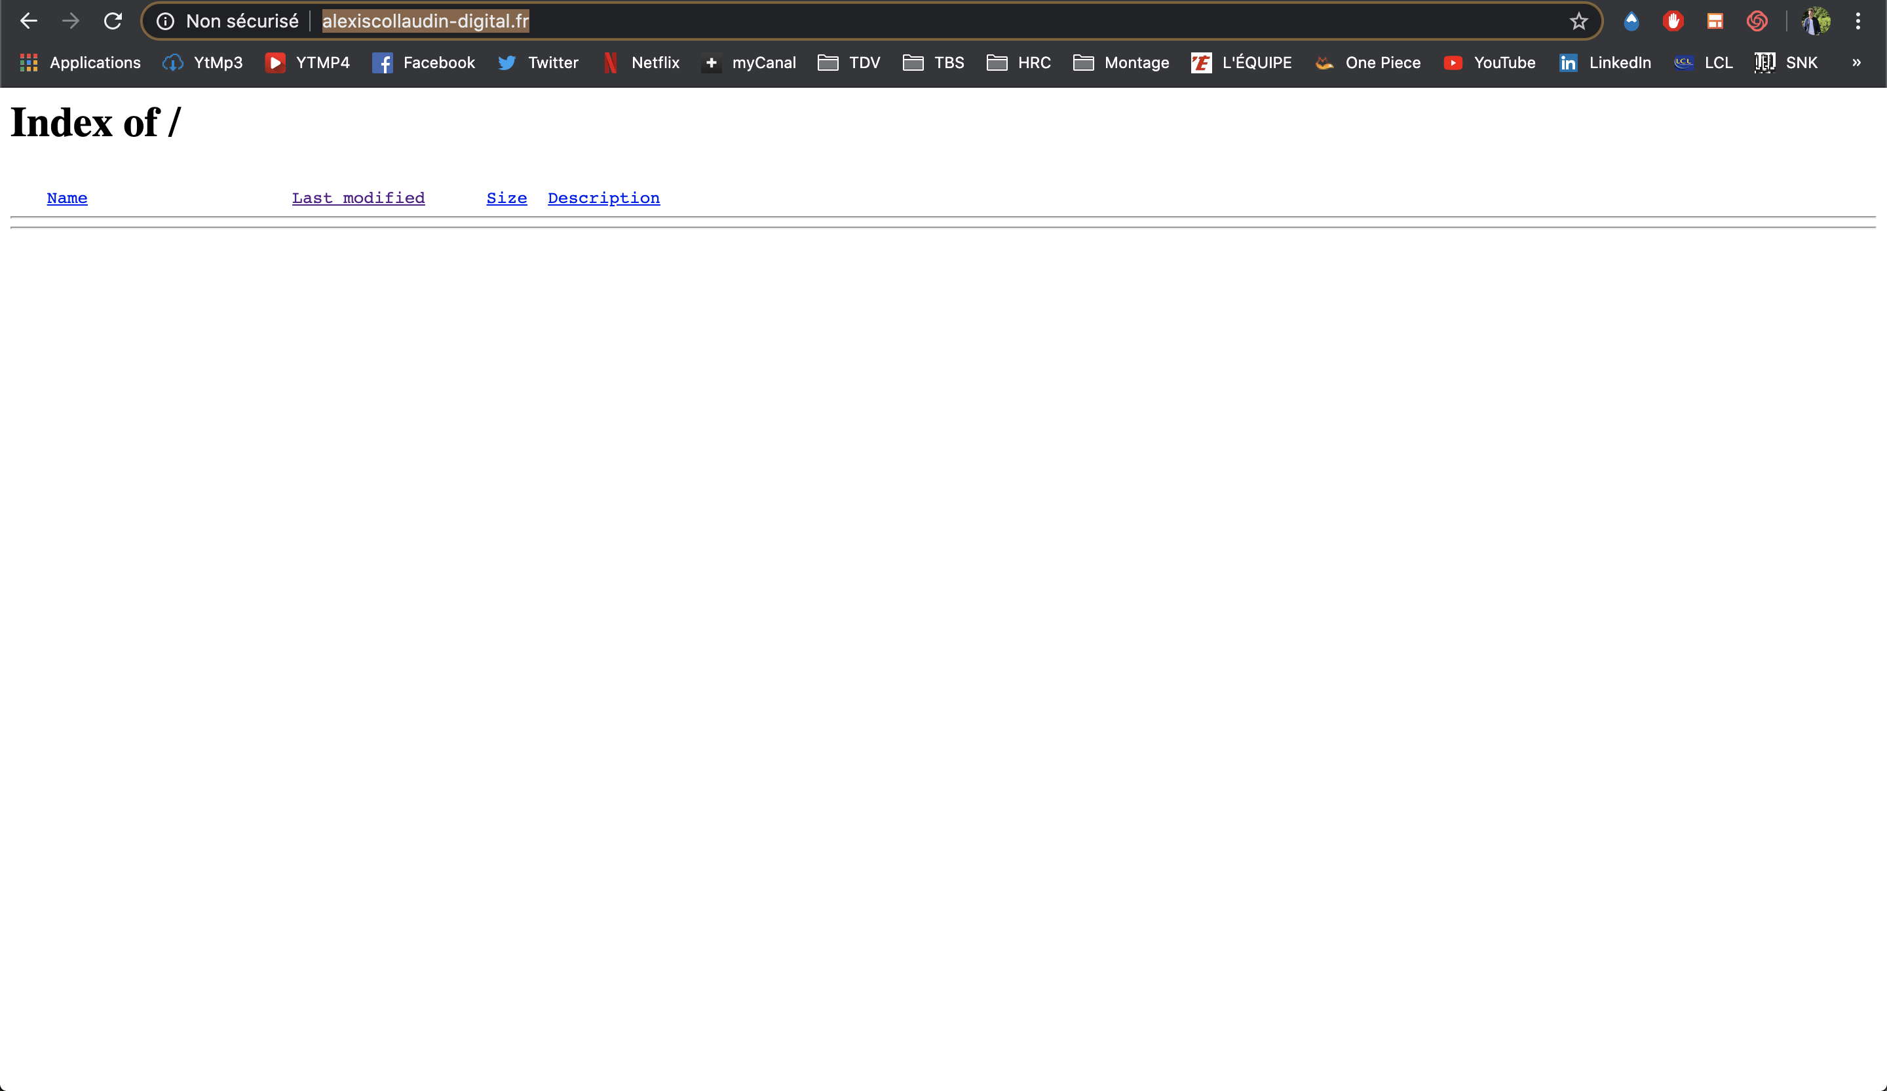Open the site info icon beside Non sécurisé
The width and height of the screenshot is (1887, 1091).
[x=166, y=21]
